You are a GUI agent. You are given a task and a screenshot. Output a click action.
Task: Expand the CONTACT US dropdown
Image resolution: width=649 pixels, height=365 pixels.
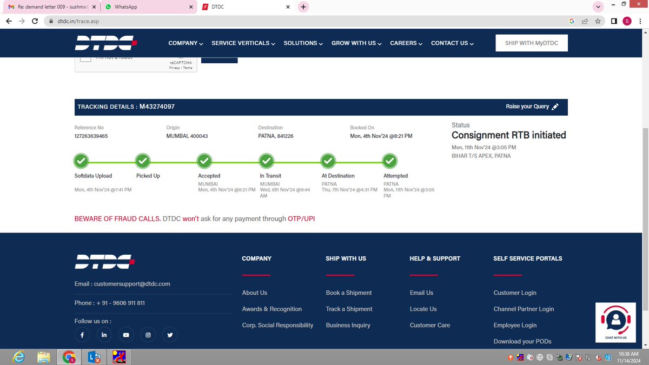(x=452, y=43)
